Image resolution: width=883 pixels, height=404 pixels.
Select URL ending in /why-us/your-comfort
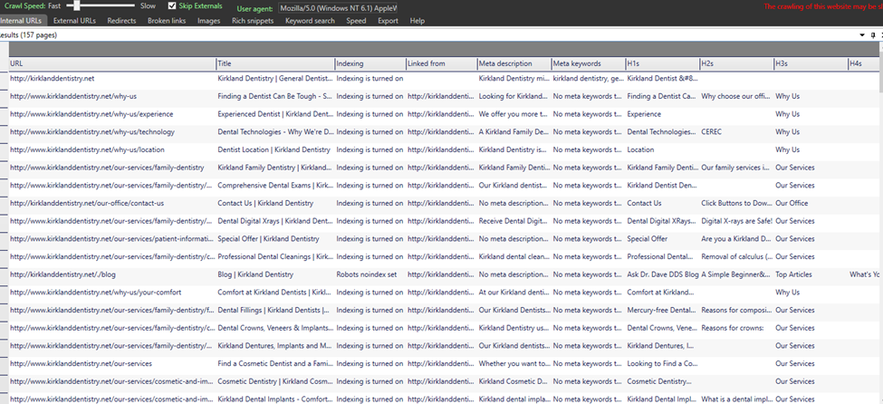click(x=96, y=293)
